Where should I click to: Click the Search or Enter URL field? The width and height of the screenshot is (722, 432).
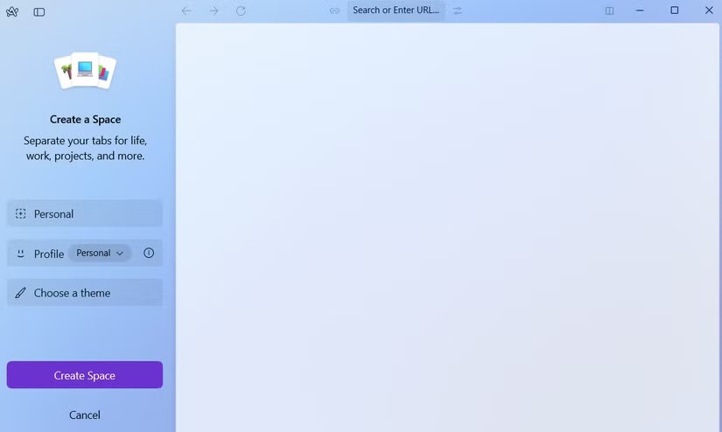[396, 10]
